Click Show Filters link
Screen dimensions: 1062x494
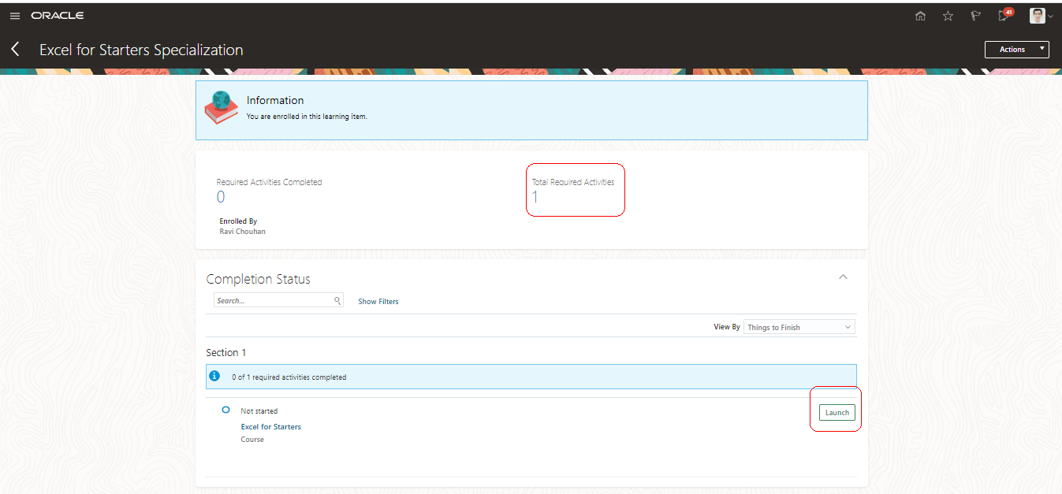click(378, 302)
